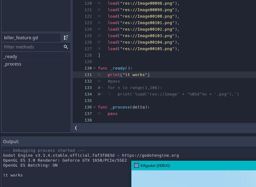Click the left chevron below the code editor
Image resolution: width=256 pixels, height=187 pixels.
point(76,128)
